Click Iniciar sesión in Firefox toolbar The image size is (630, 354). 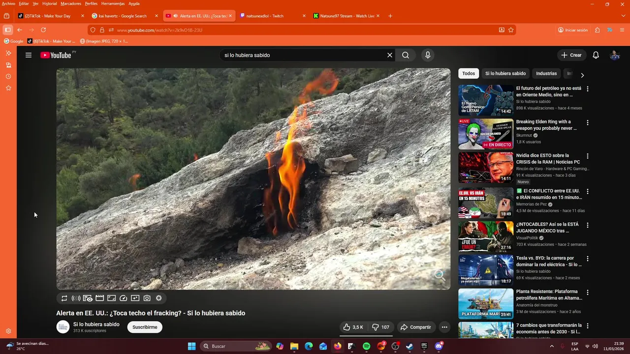tap(573, 30)
